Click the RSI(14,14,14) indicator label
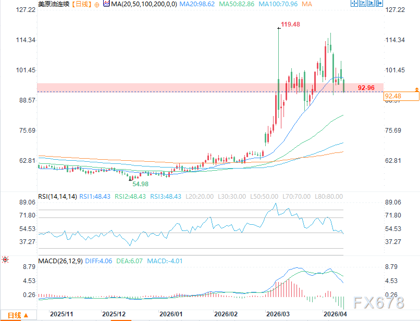 coord(58,196)
